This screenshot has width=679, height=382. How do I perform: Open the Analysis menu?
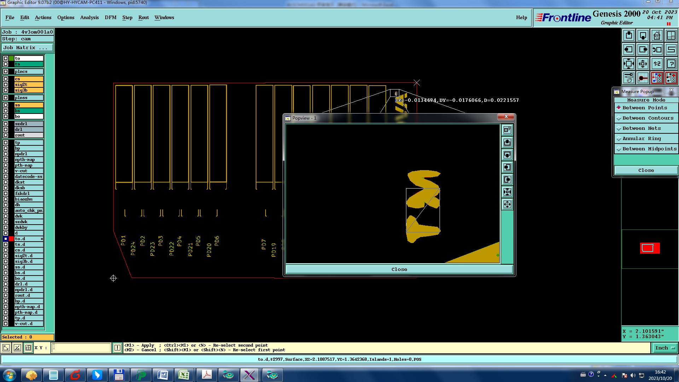click(89, 17)
